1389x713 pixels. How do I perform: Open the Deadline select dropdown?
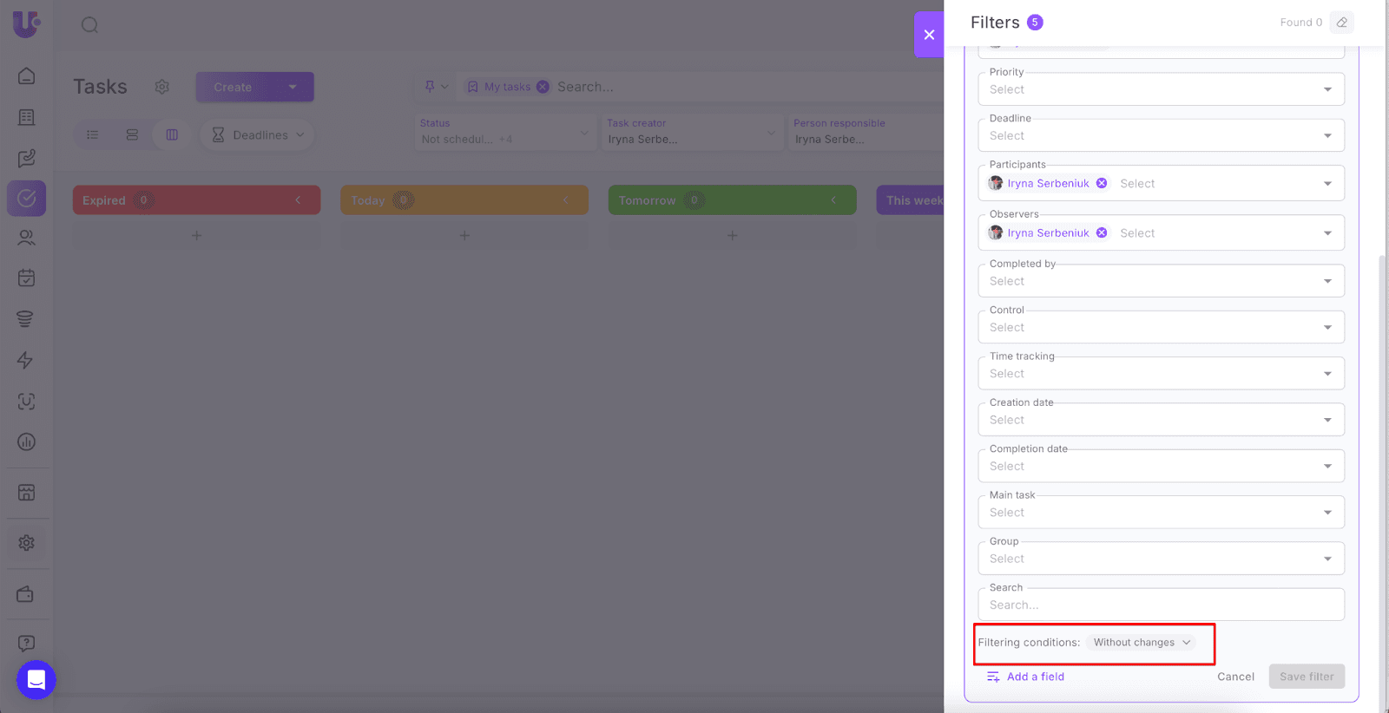(x=1161, y=136)
